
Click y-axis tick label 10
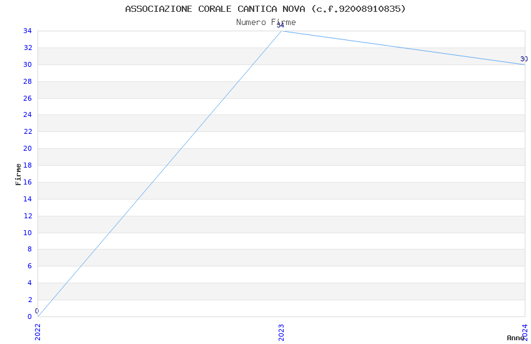pyautogui.click(x=27, y=233)
